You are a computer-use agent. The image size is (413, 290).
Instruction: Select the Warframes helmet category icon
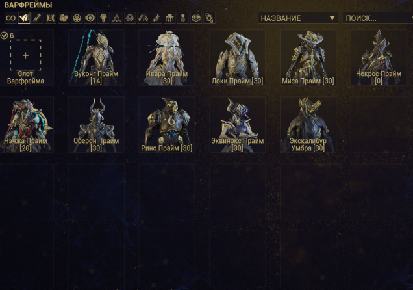tap(24, 18)
